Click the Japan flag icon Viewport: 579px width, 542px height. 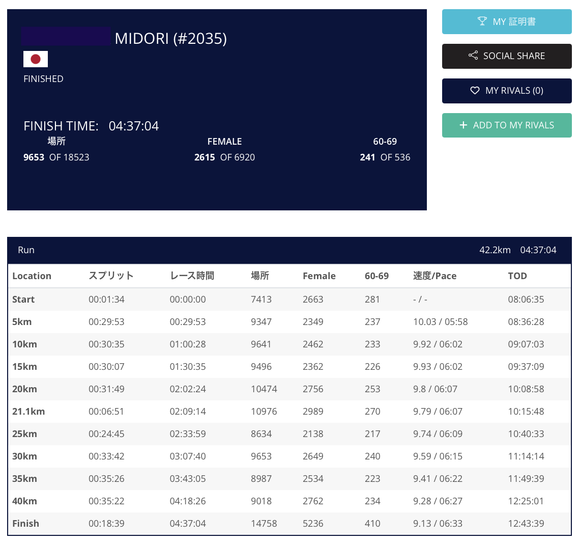pos(36,59)
